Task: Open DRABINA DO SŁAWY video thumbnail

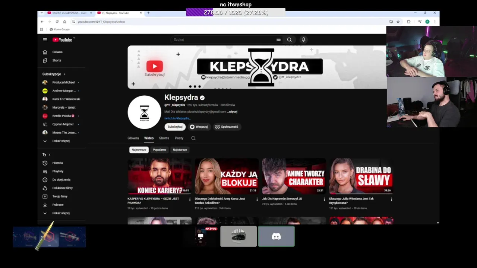Action: pyautogui.click(x=361, y=176)
